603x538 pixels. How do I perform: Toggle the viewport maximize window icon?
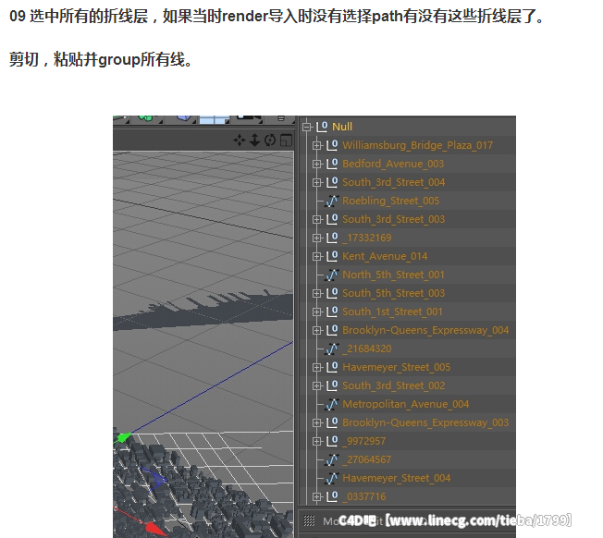pyautogui.click(x=285, y=140)
